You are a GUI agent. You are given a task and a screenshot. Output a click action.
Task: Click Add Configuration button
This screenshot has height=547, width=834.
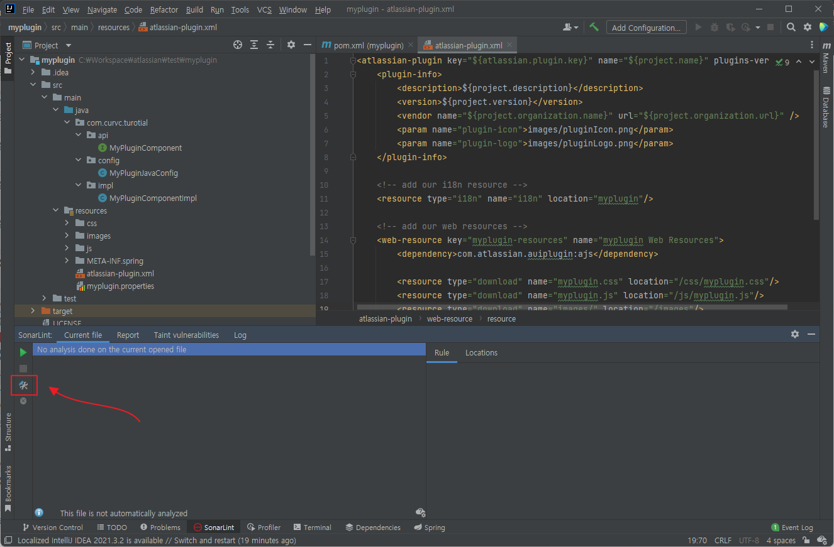646,28
